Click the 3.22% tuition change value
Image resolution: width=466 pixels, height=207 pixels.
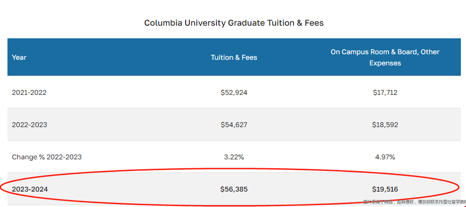point(234,157)
